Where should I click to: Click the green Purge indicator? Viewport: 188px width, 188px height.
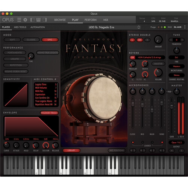[165, 27]
